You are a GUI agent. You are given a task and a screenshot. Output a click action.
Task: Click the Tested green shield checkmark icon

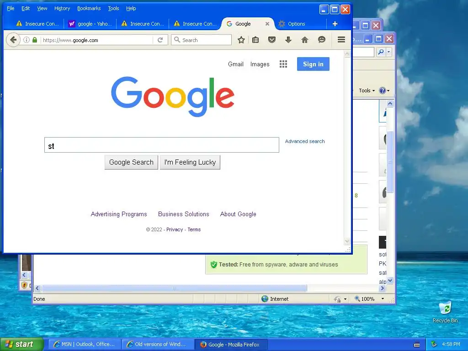pos(213,265)
